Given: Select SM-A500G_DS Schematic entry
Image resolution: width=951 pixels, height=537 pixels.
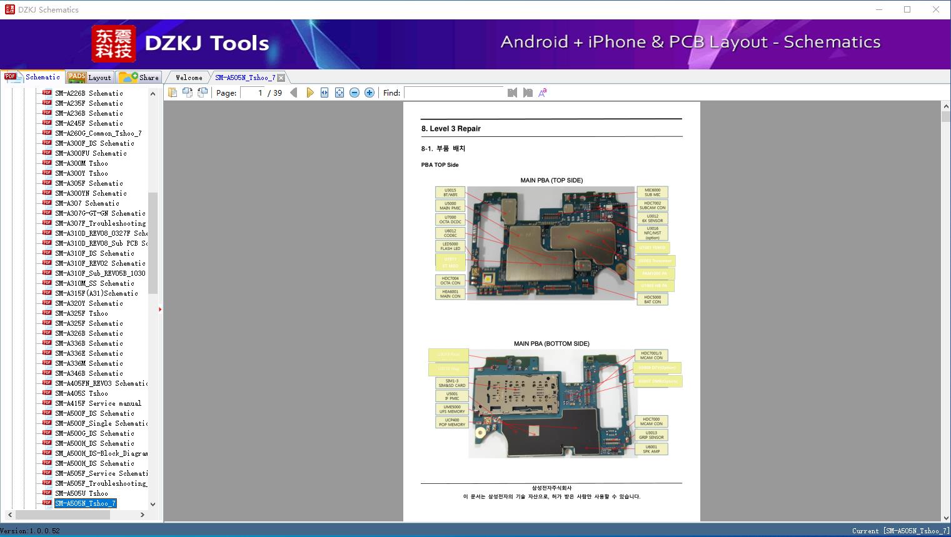Looking at the screenshot, I should (x=94, y=433).
